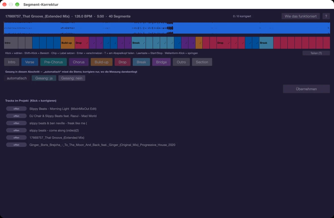Apply the Pre-Chorus label chip
Screen dimensions: 334x218
[x=53, y=62]
